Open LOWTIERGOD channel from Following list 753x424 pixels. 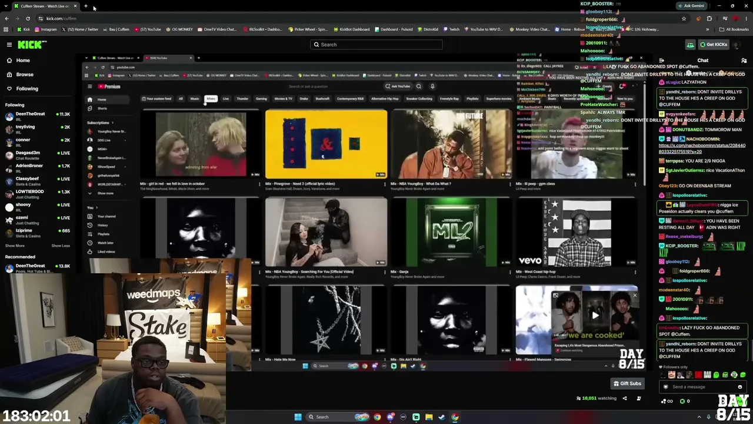pos(36,194)
